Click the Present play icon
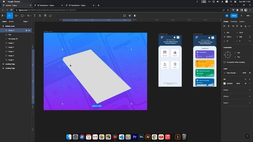The image size is (253, 142). click(242, 16)
